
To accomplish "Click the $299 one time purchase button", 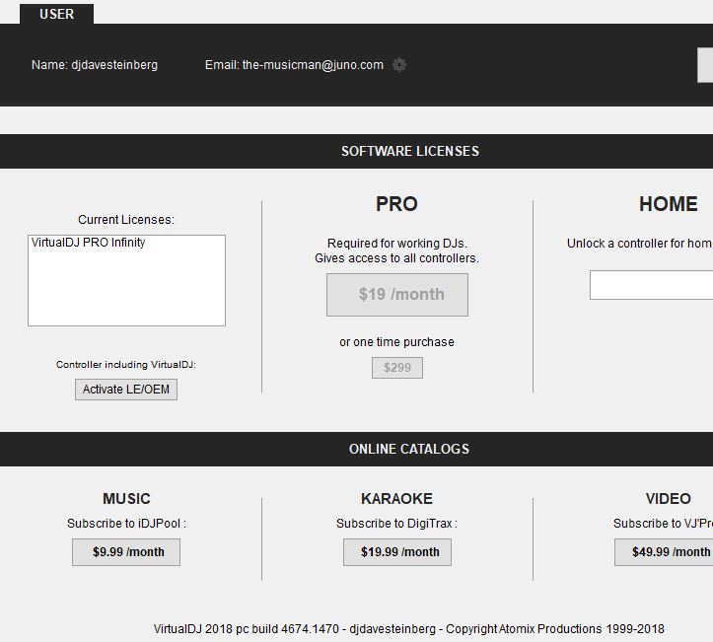I will pyautogui.click(x=397, y=368).
